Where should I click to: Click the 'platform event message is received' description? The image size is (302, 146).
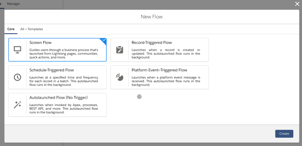pos(166,81)
